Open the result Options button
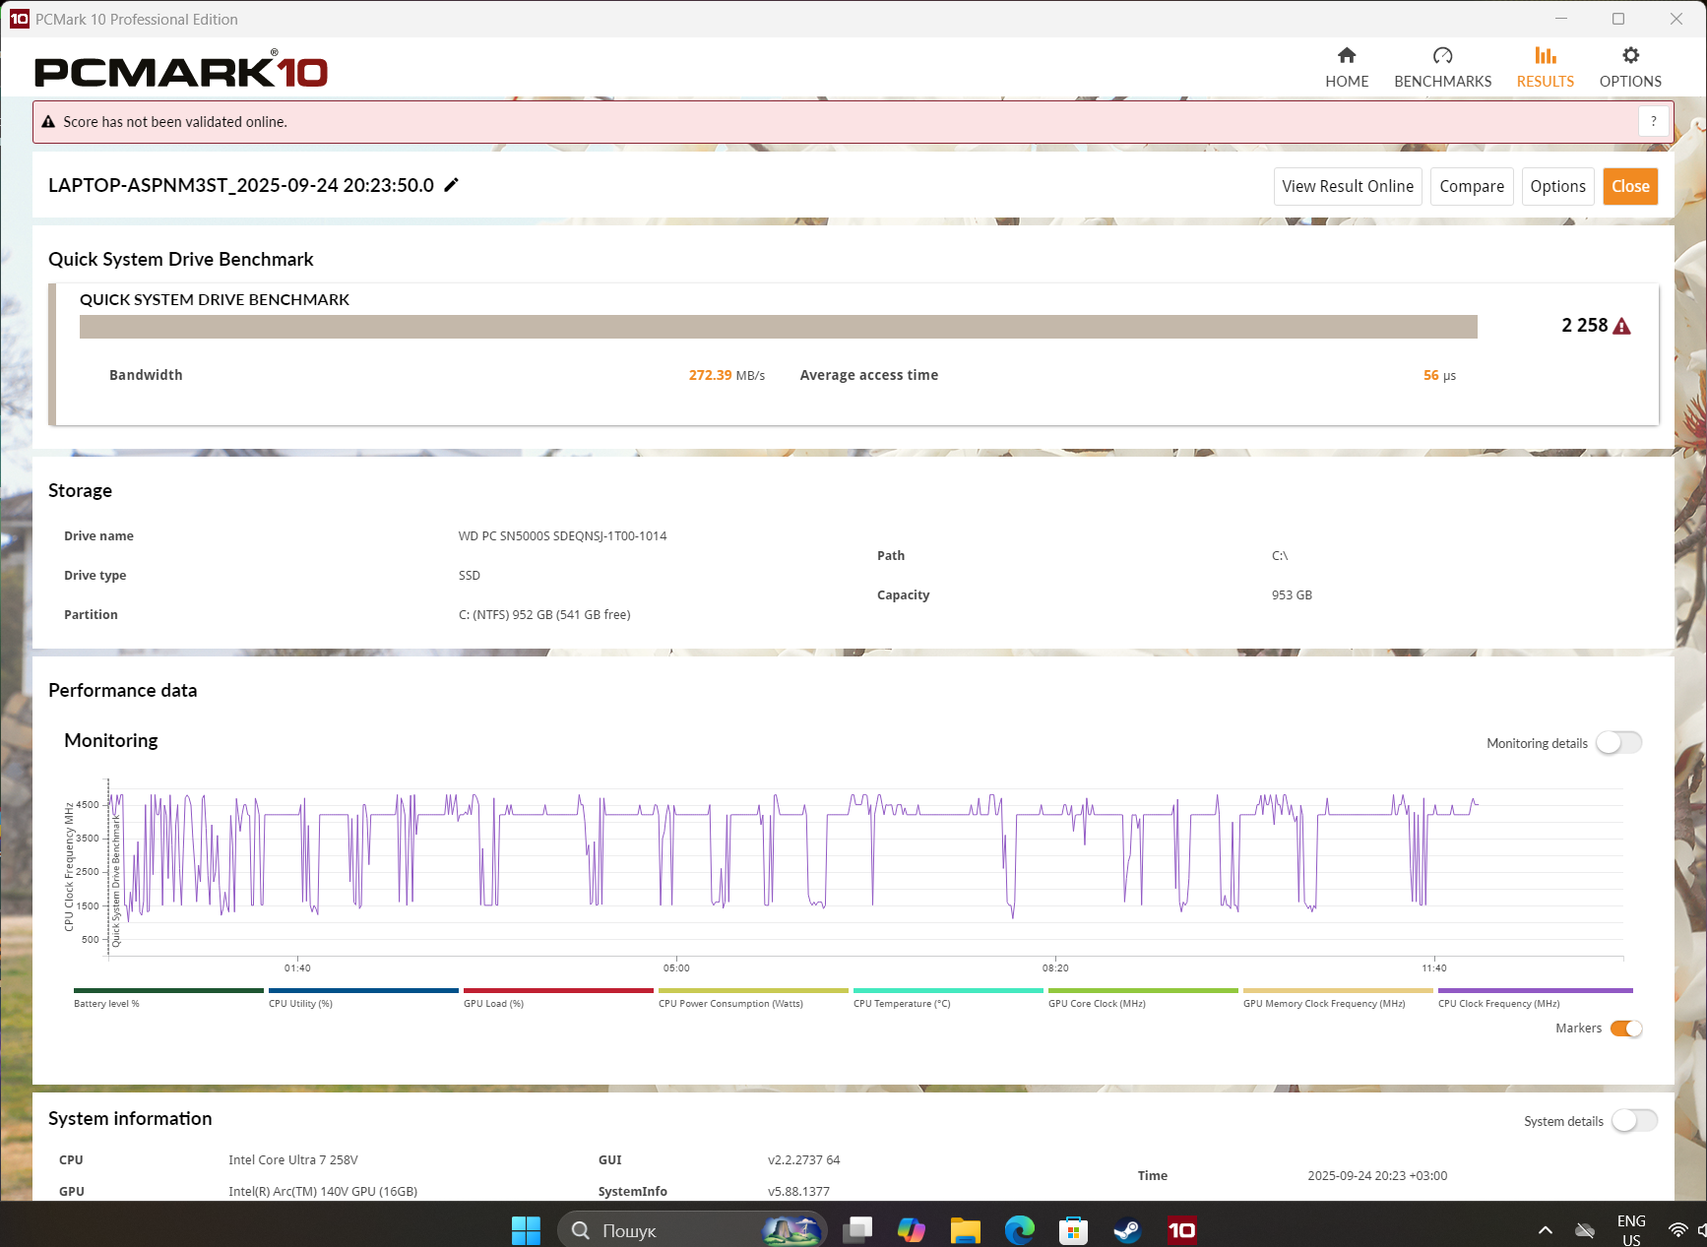Viewport: 1707px width, 1247px height. coord(1557,186)
